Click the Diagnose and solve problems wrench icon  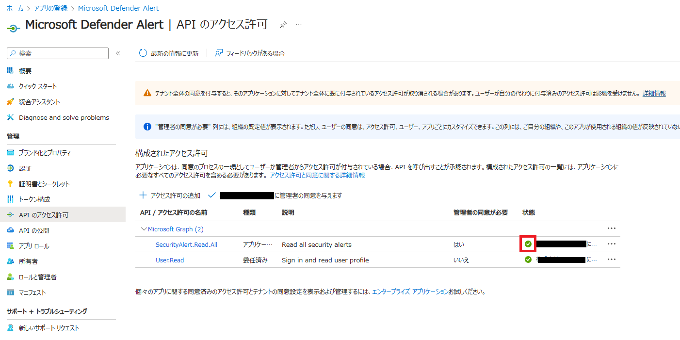10,117
